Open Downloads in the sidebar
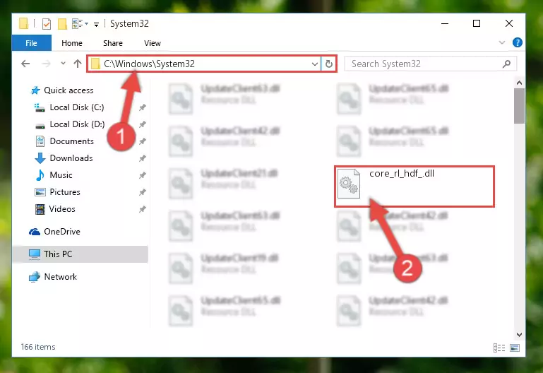The width and height of the screenshot is (543, 373). [64, 158]
